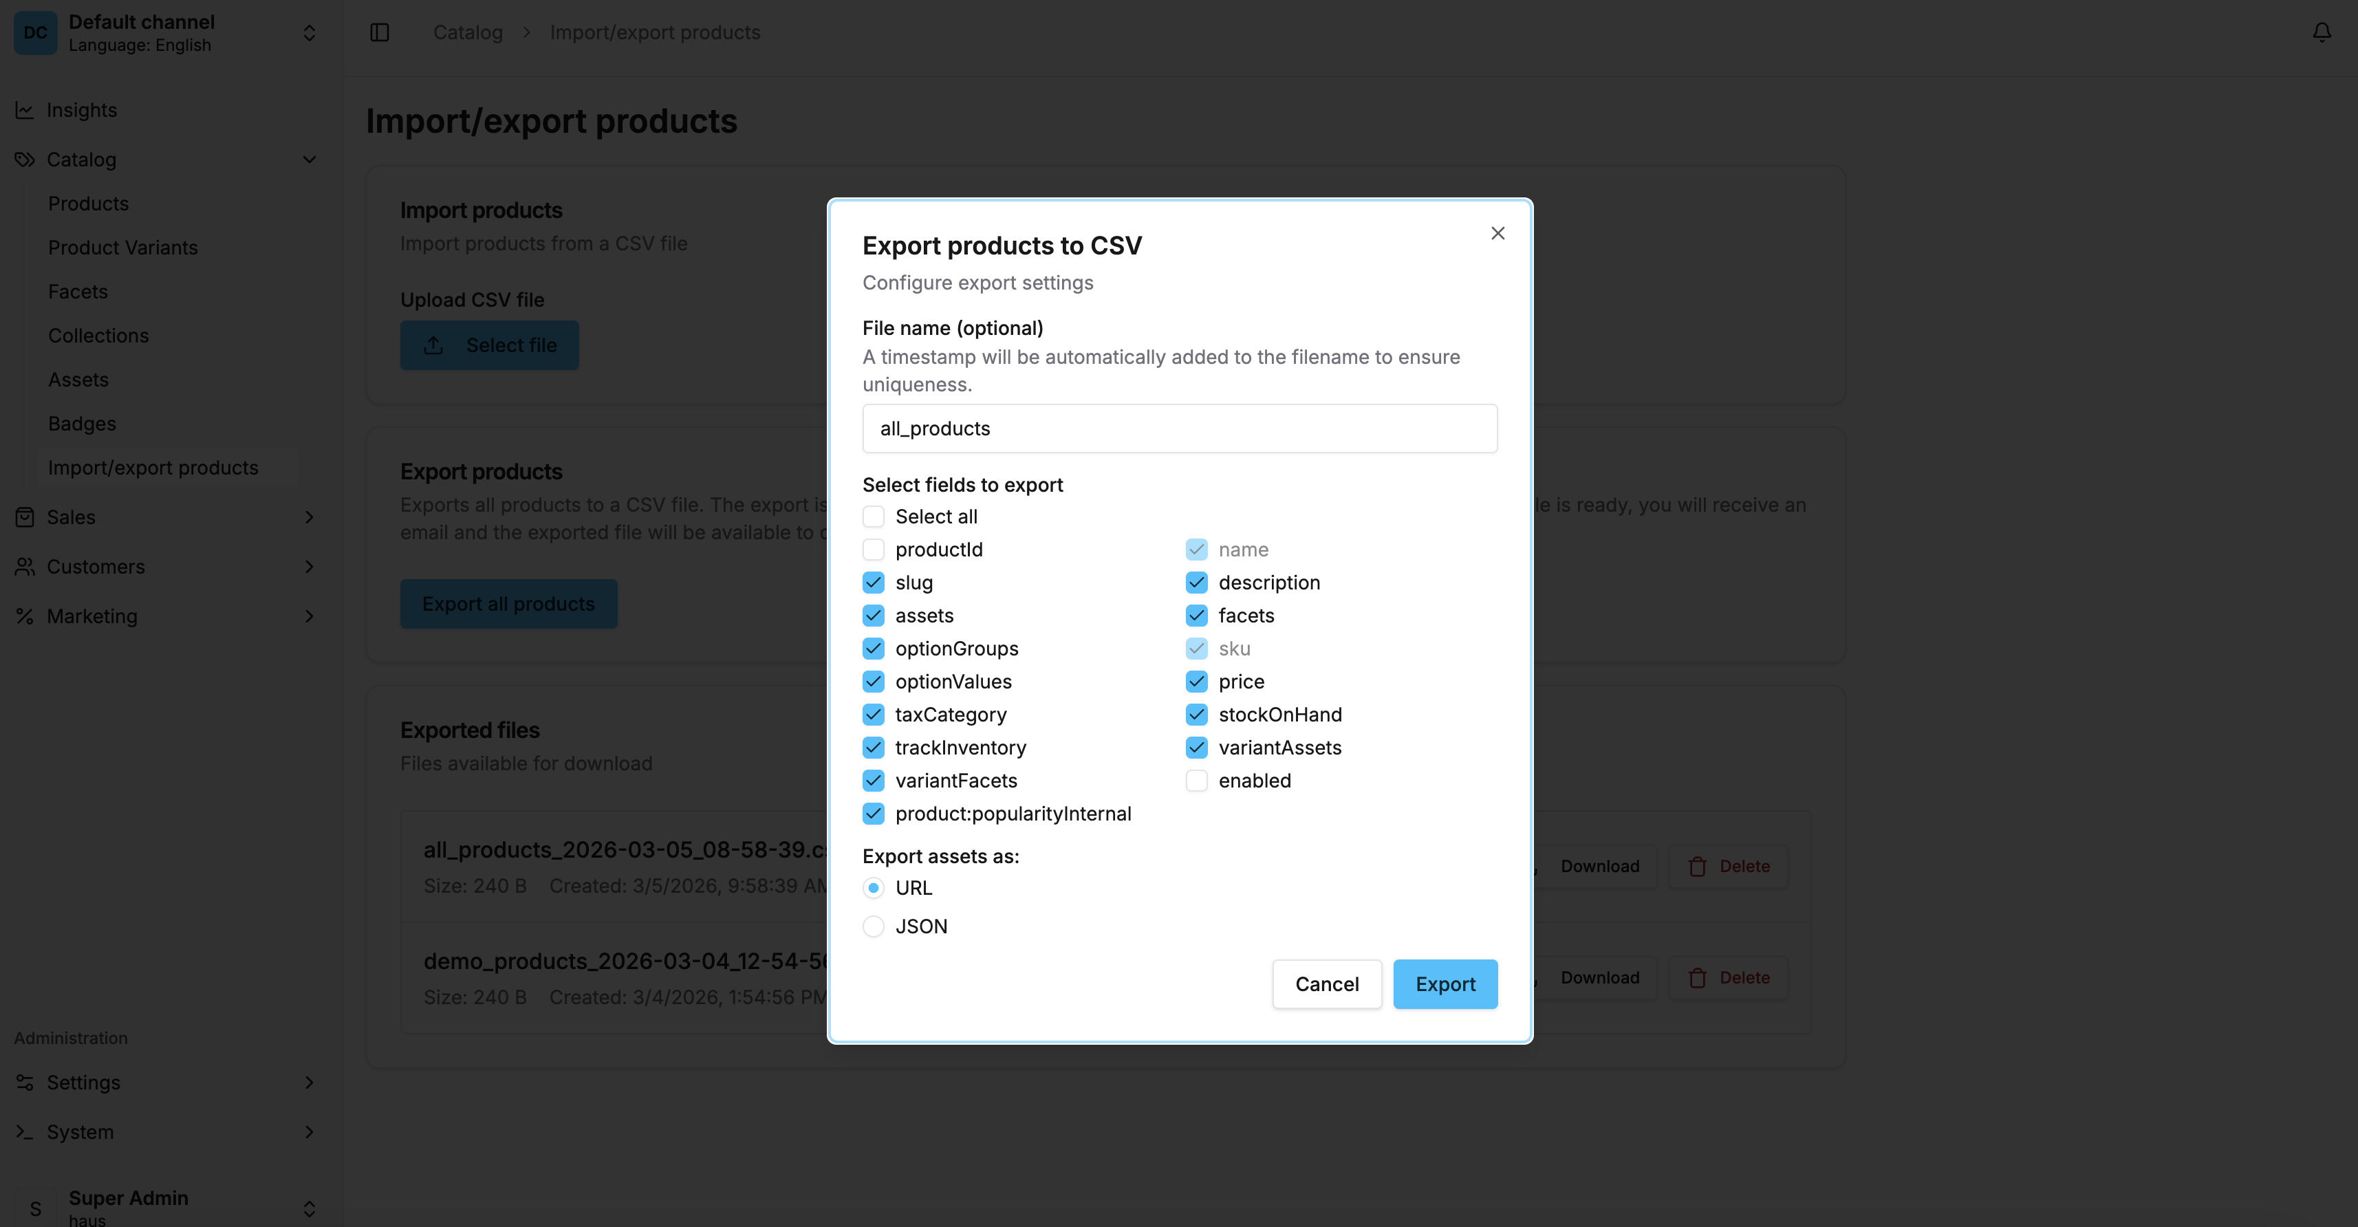Click the notification bell icon
Viewport: 2358px width, 1227px height.
(2322, 32)
